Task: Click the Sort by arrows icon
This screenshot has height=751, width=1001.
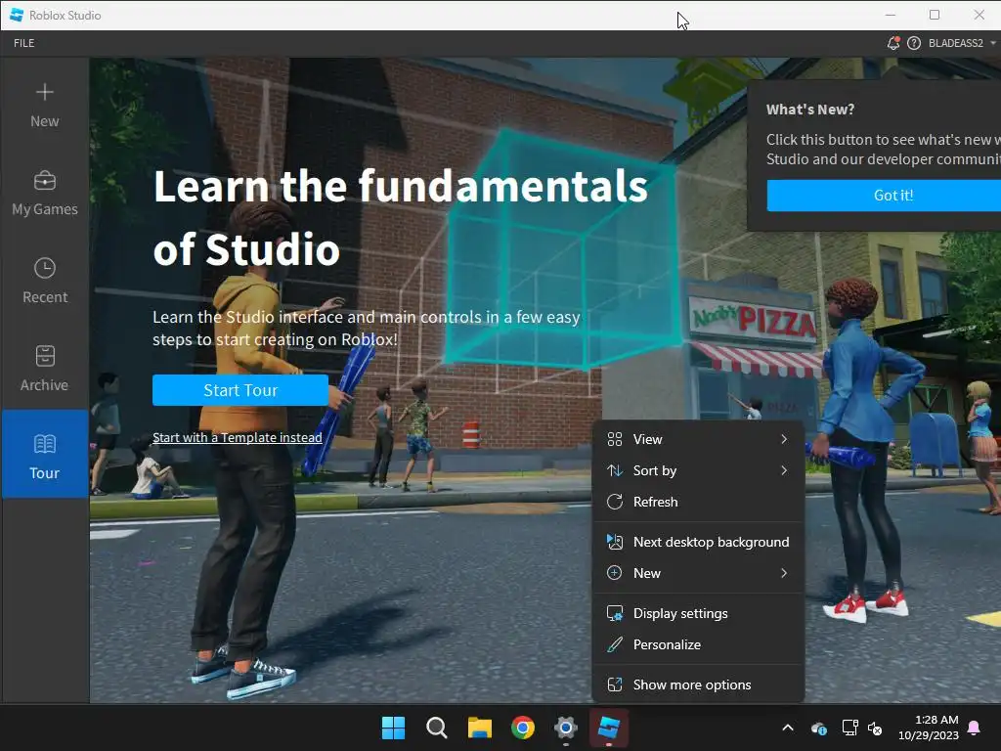Action: tap(615, 470)
